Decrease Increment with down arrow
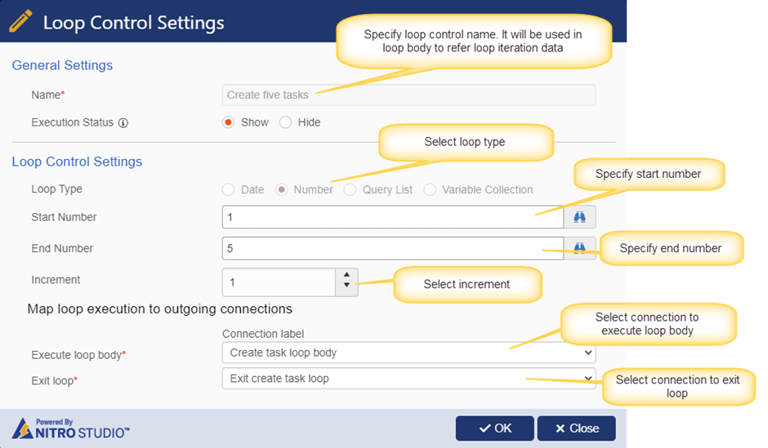 coord(346,285)
